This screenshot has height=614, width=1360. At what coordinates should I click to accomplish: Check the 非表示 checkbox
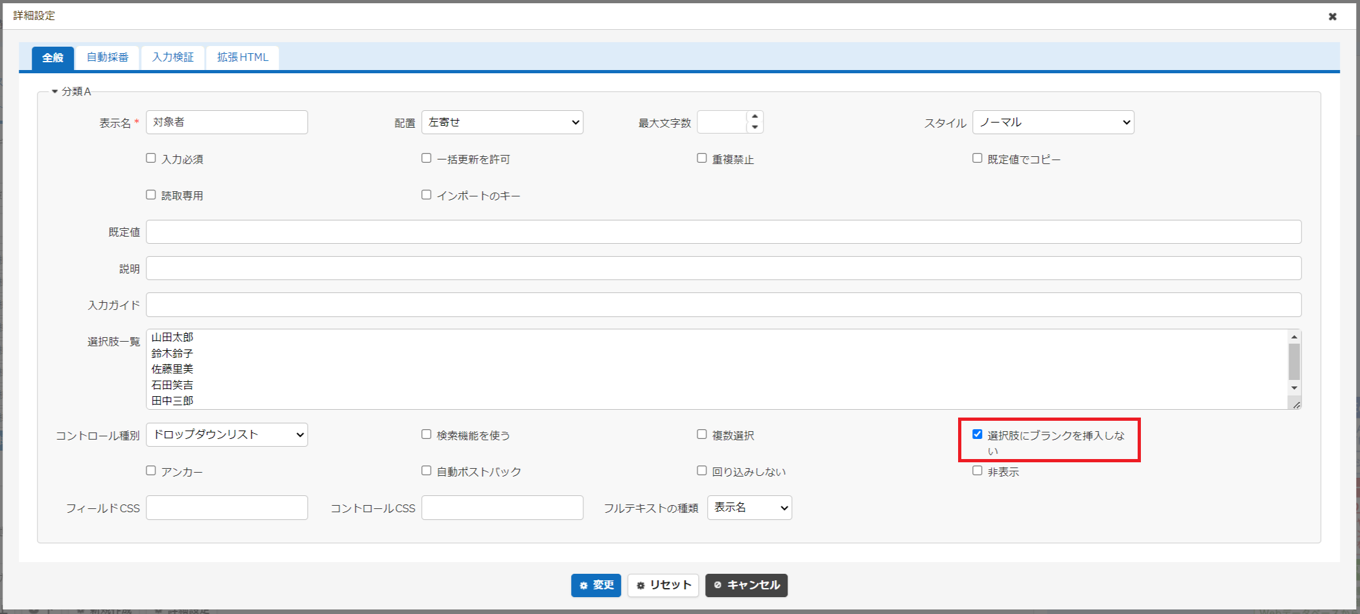point(978,471)
